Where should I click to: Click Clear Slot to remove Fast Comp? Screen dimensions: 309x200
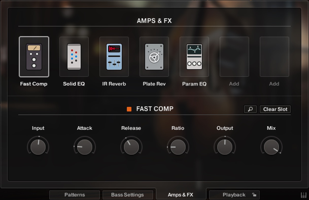(275, 109)
